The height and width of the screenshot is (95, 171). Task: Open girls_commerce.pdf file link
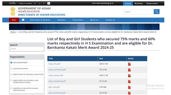tap(57, 93)
